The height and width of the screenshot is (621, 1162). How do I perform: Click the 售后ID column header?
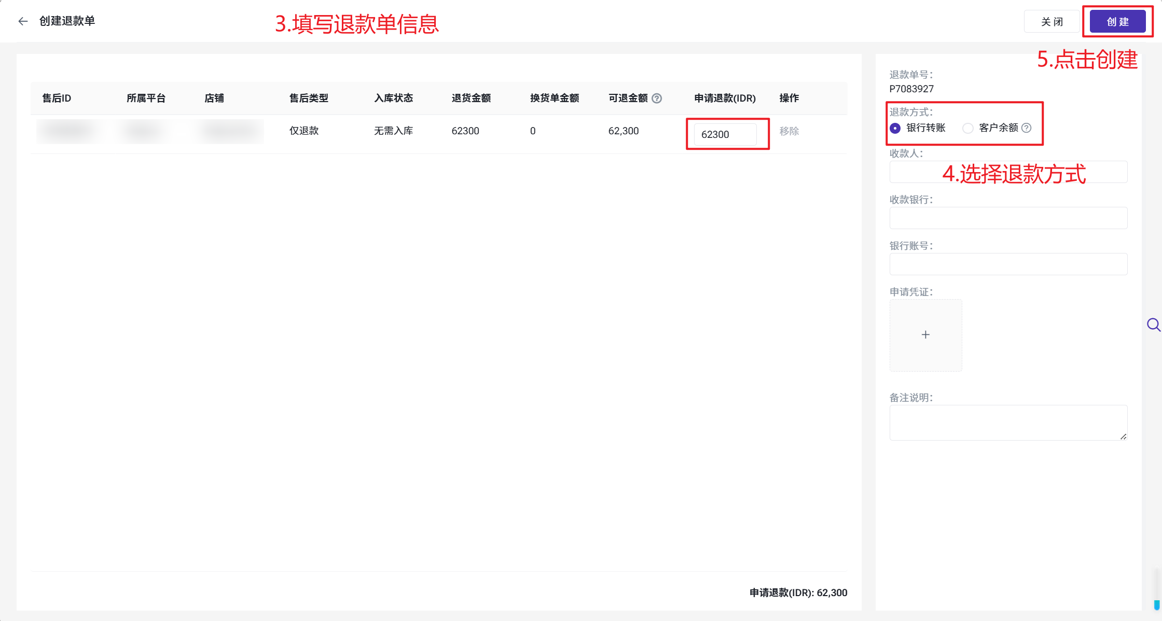coord(57,98)
